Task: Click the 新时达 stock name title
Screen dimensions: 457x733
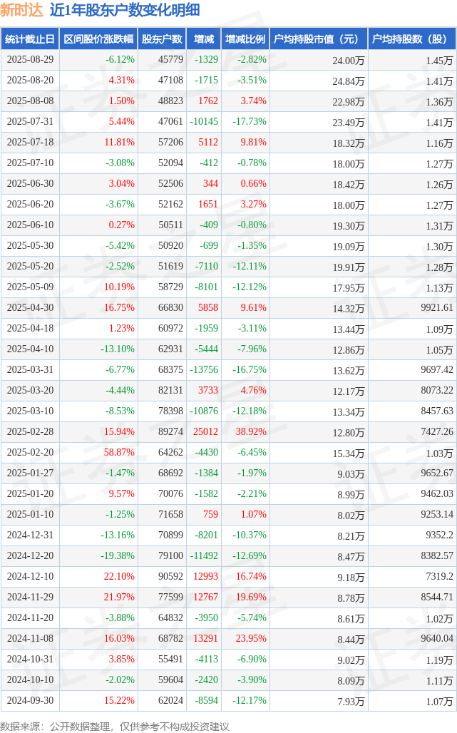Action: pos(21,10)
